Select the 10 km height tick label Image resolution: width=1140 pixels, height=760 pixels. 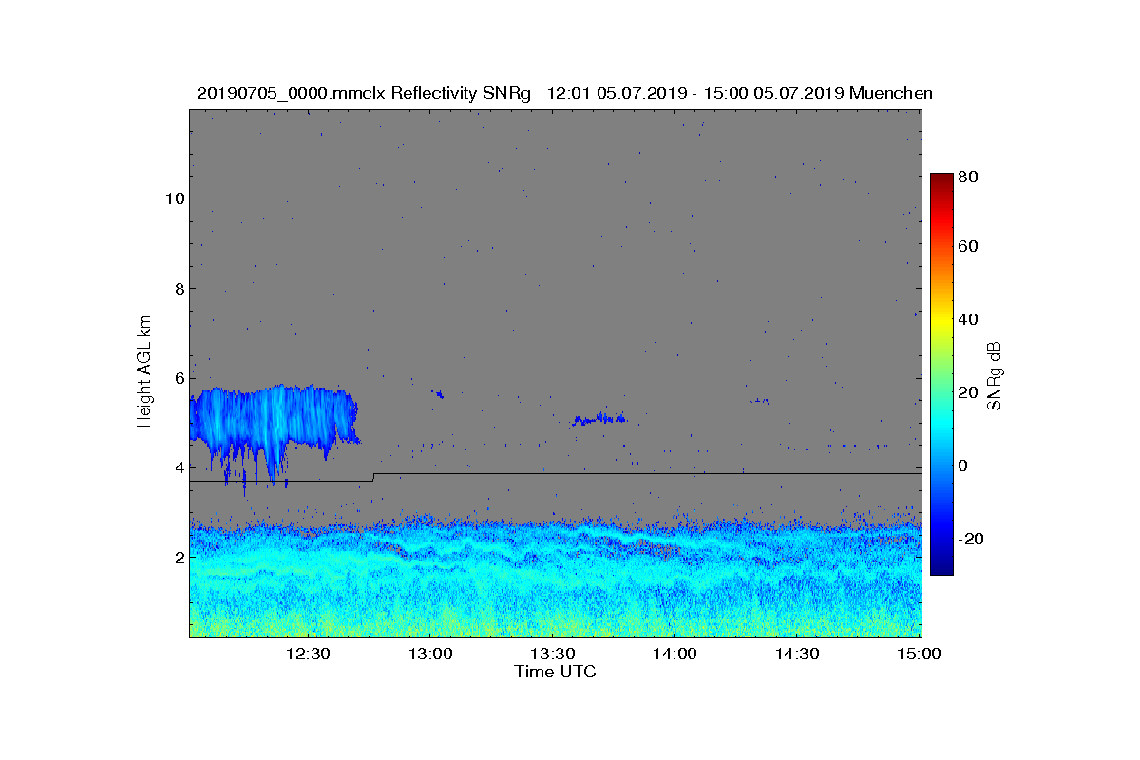pyautogui.click(x=173, y=199)
